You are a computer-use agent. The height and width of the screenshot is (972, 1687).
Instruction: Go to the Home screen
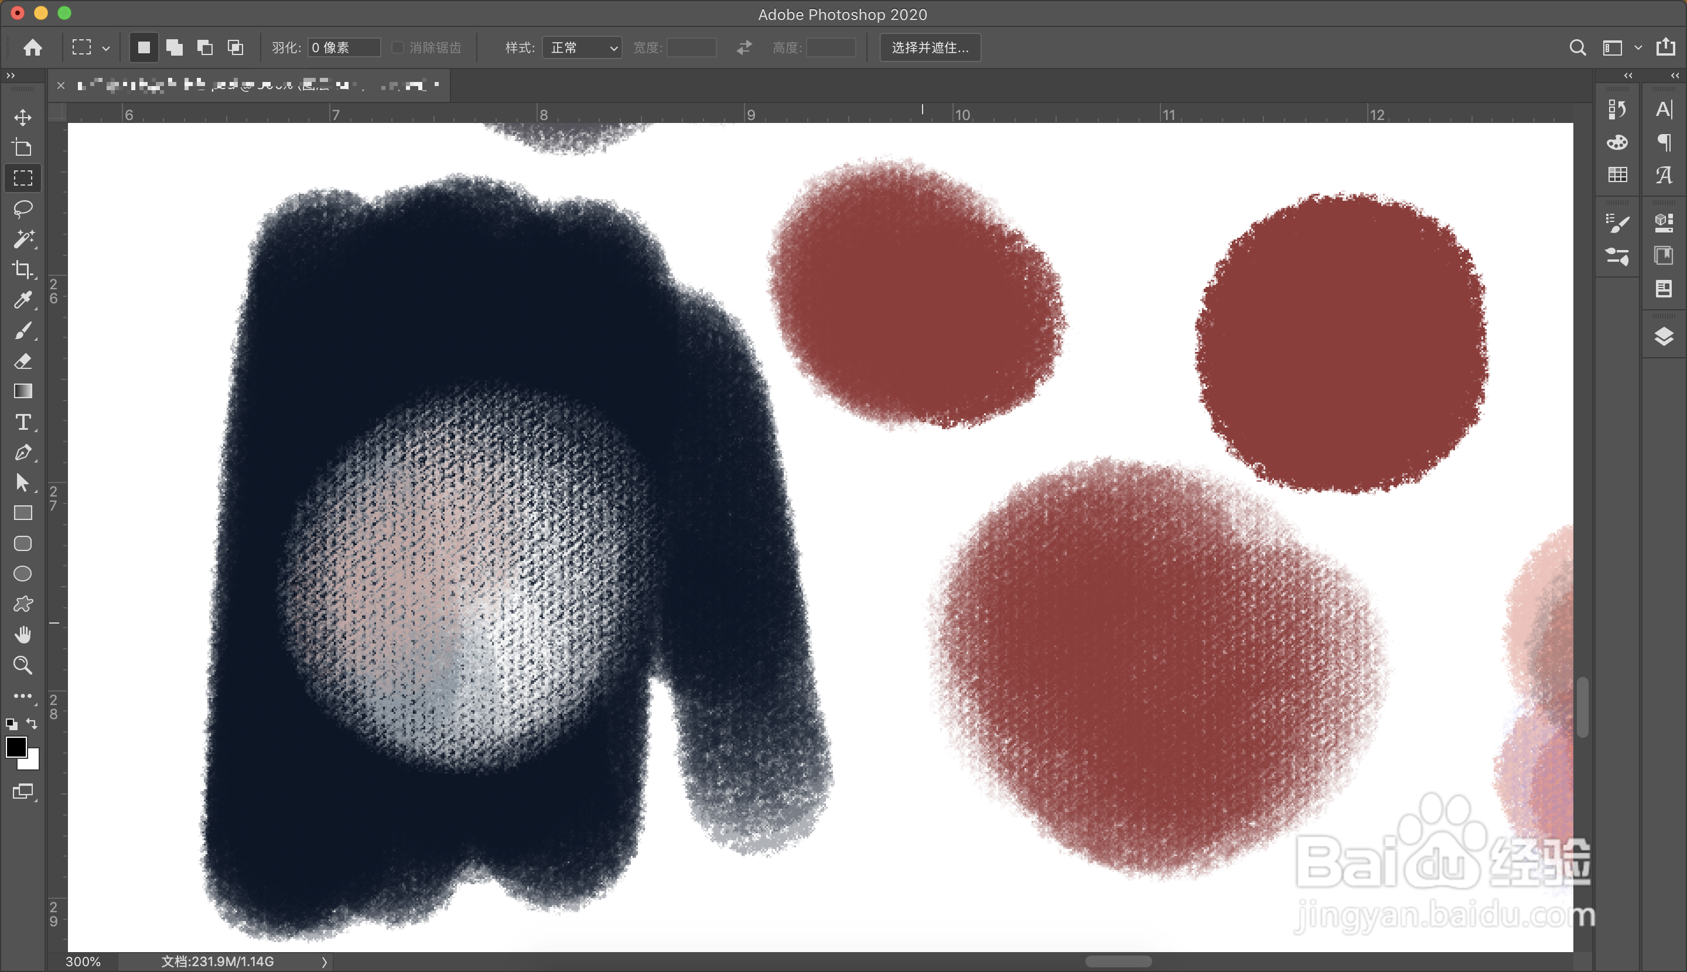(x=33, y=47)
